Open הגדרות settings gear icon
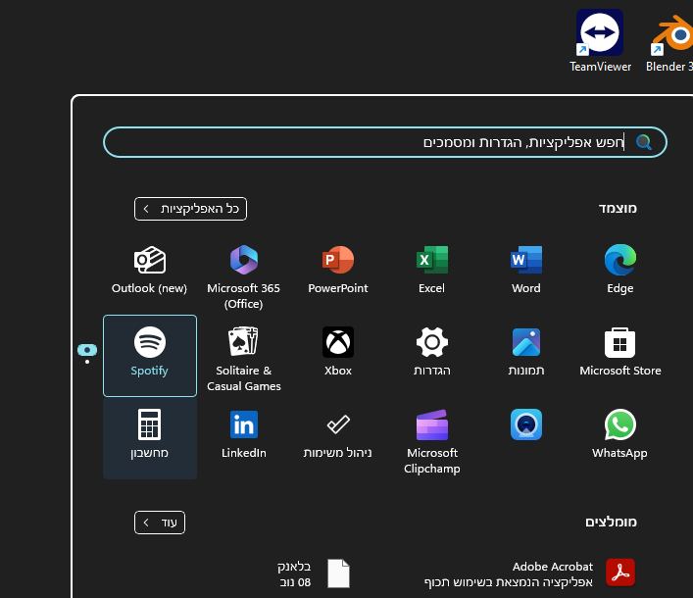 point(432,342)
